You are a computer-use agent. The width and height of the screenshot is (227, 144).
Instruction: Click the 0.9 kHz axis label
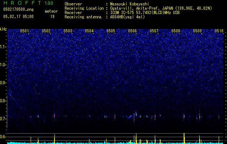(3, 83)
